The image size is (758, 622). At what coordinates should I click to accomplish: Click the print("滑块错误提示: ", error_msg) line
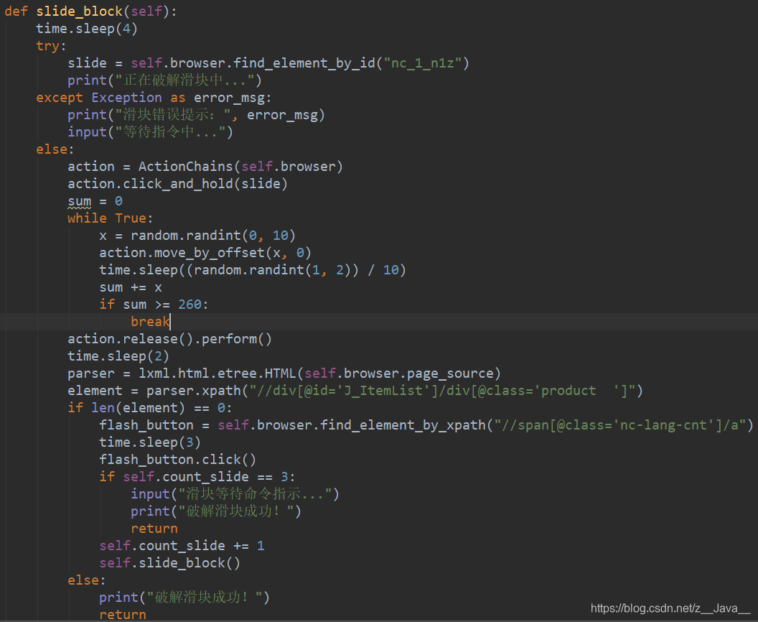click(196, 115)
